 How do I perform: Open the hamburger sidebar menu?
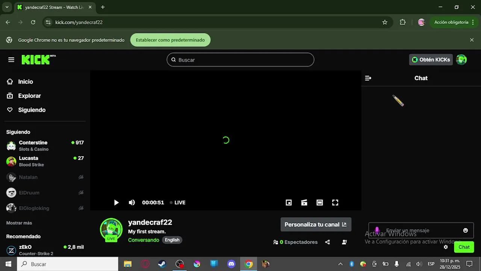coord(11,60)
